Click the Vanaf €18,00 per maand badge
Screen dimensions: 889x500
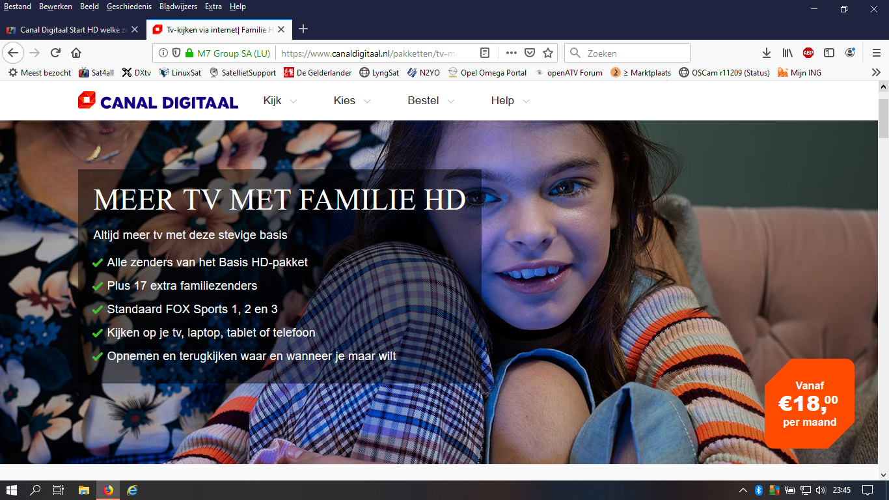pos(810,404)
